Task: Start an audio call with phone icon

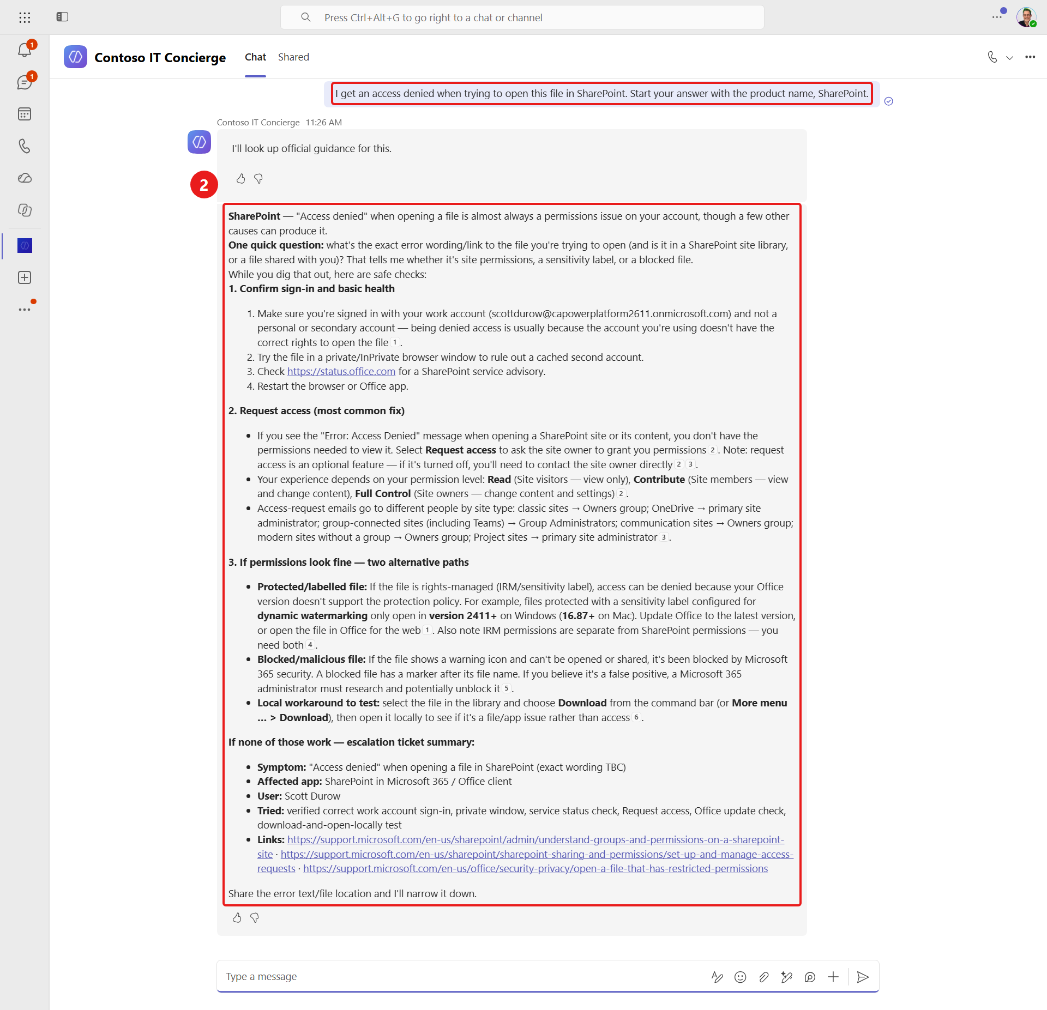Action: 992,57
